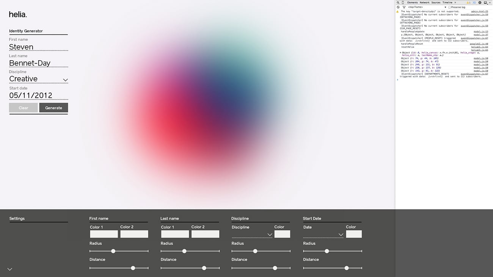Show the console drawer toggle icon
Image resolution: width=493 pixels, height=277 pixels.
[474, 3]
